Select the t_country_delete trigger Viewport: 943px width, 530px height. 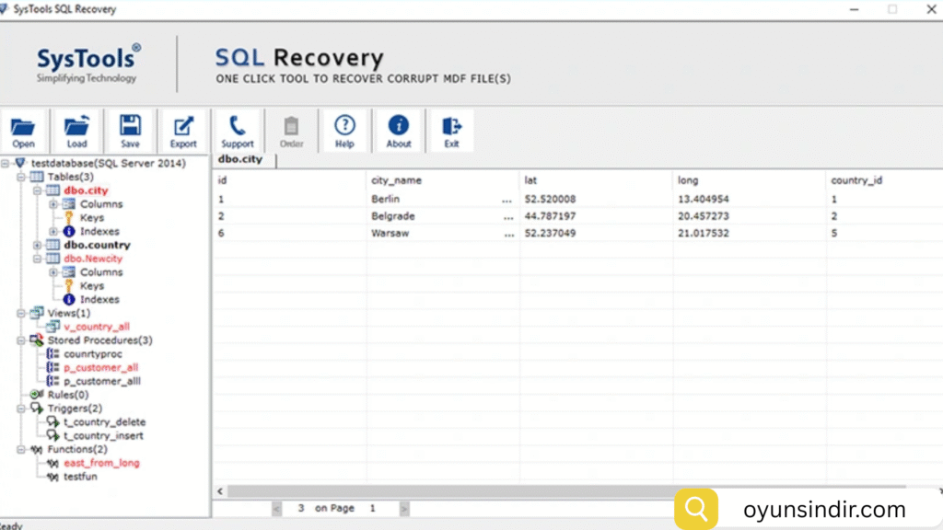coord(104,422)
